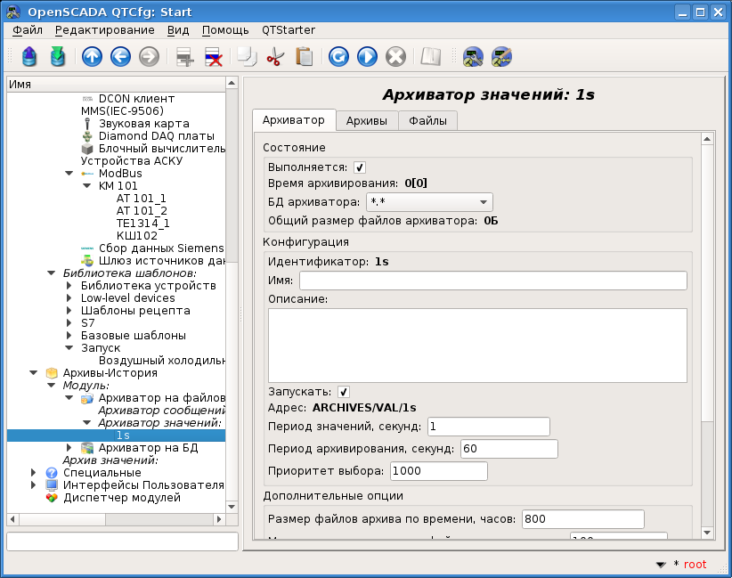Open the QTStarter menu
The height and width of the screenshot is (578, 732).
coord(288,30)
